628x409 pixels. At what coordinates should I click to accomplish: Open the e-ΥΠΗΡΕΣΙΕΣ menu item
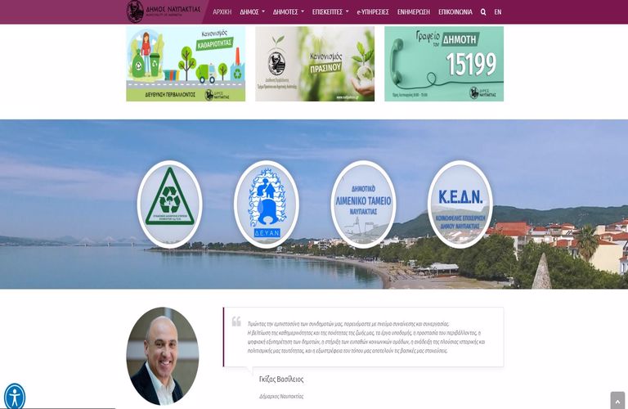pos(373,12)
